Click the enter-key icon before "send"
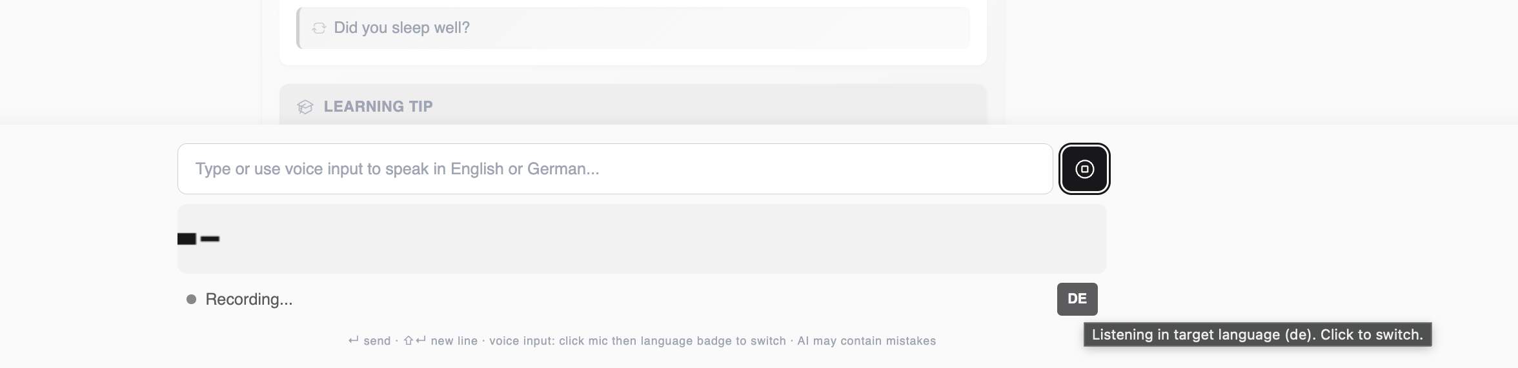This screenshot has height=368, width=1518. coord(353,340)
